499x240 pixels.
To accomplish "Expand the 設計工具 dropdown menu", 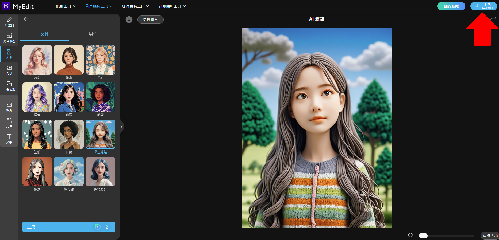I will (66, 6).
